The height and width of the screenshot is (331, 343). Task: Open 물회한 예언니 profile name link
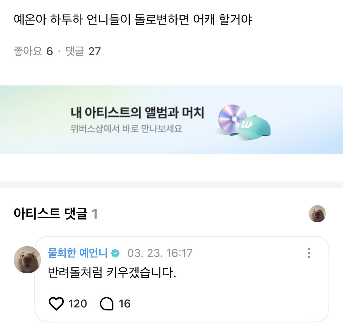[78, 253]
